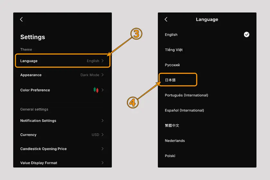This screenshot has height=180, width=270.
Task: Click the checkmark beside English
Action: click(x=247, y=34)
